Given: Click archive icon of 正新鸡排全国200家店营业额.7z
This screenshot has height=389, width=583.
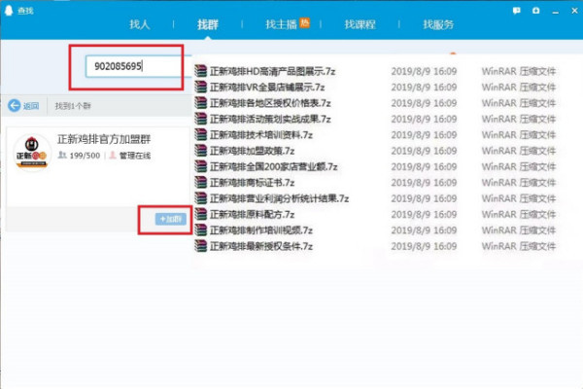Looking at the screenshot, I should click(x=201, y=166).
